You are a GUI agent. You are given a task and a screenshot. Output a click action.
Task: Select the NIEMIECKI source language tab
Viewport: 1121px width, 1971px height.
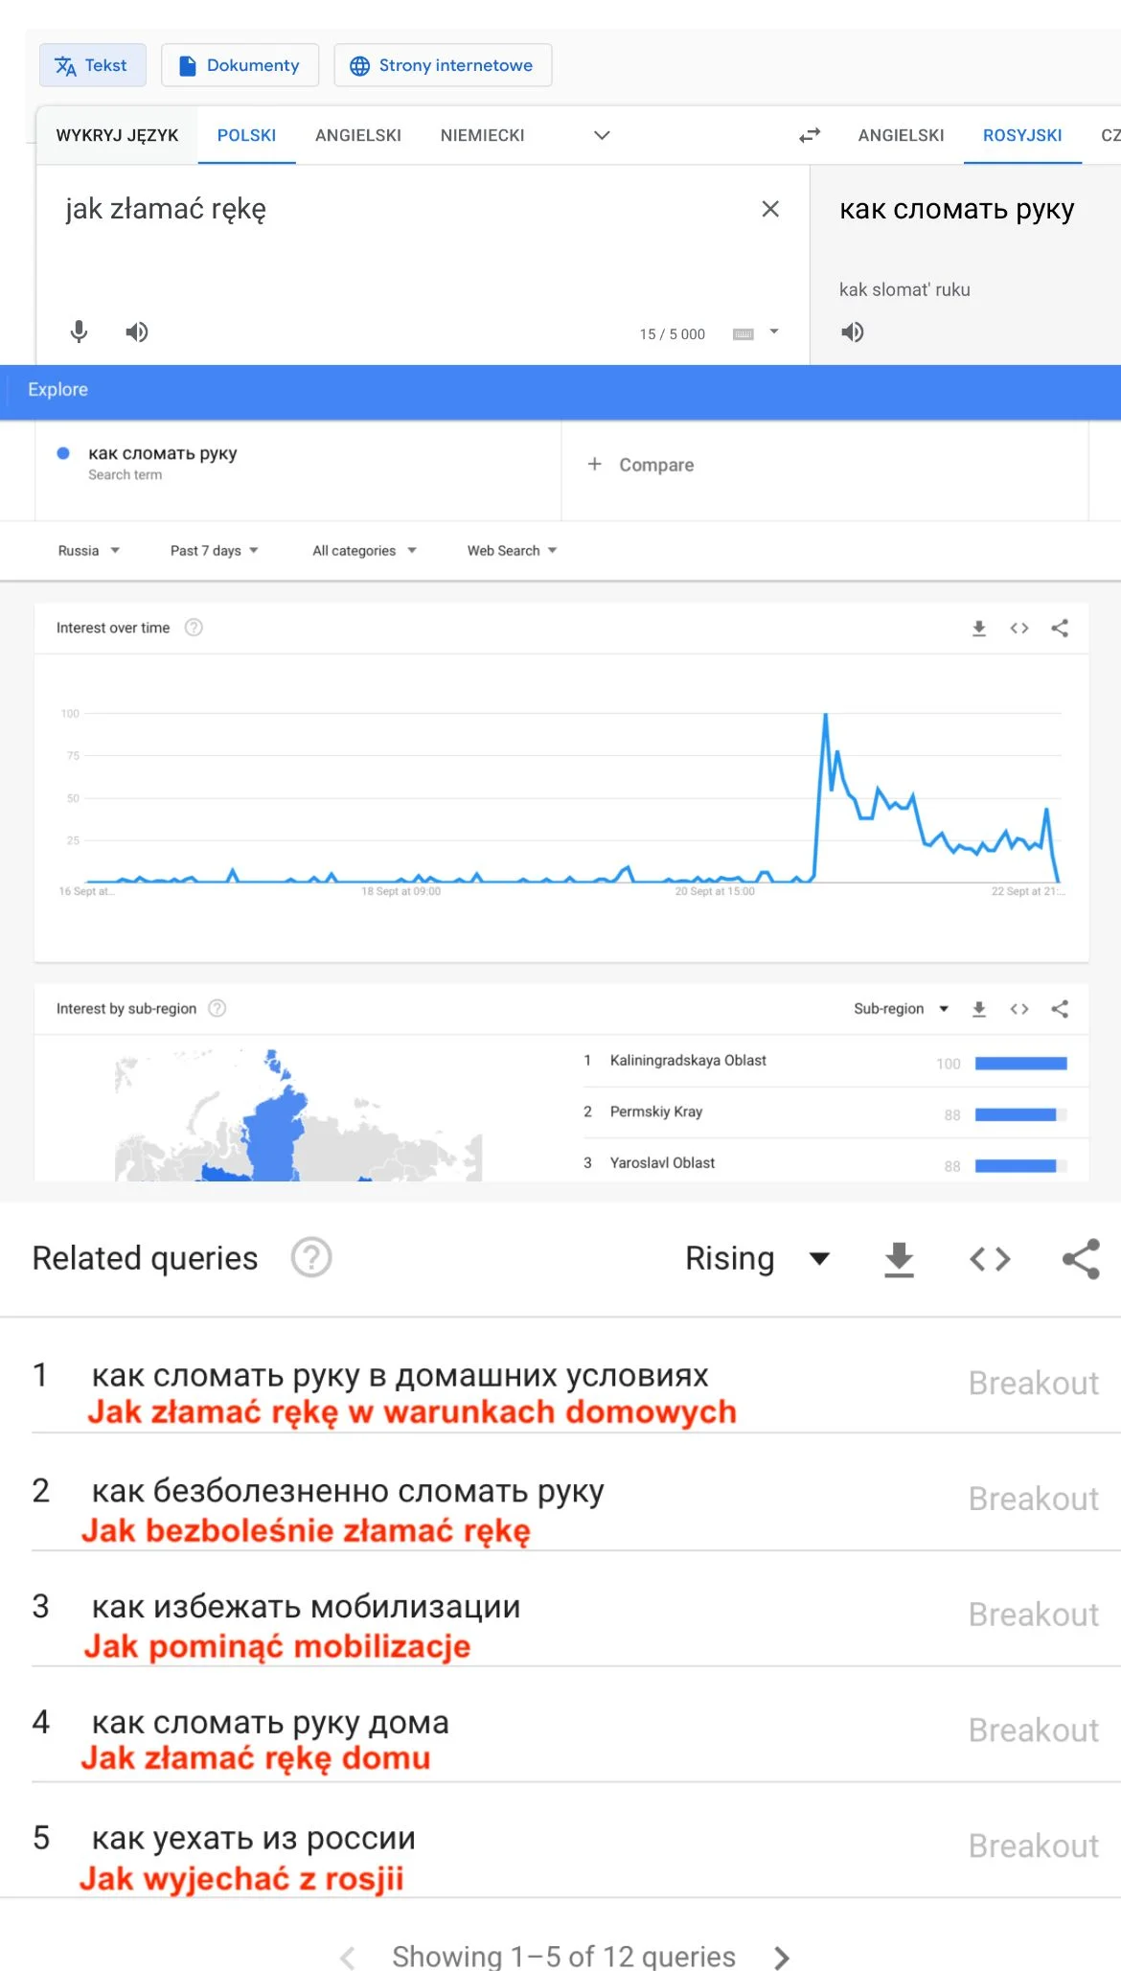(x=482, y=135)
